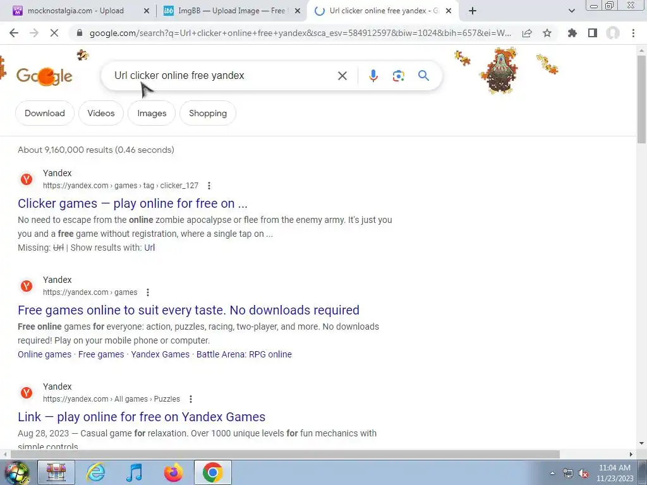The width and height of the screenshot is (647, 485).
Task: Click the network tray icon
Action: tap(568, 473)
